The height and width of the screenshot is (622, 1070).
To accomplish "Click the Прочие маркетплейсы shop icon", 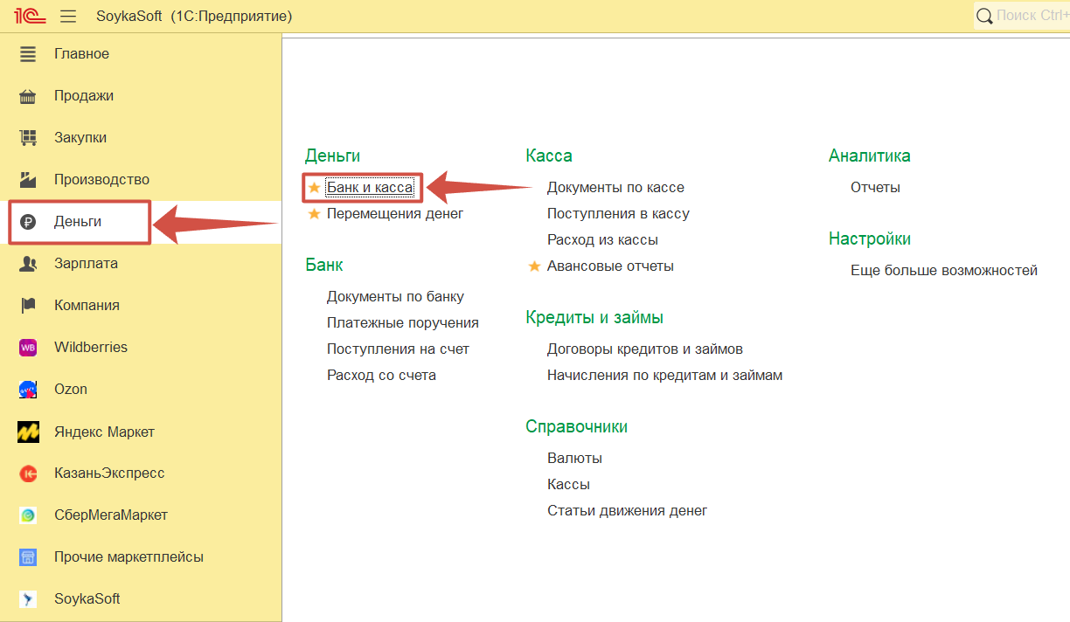I will pyautogui.click(x=28, y=557).
